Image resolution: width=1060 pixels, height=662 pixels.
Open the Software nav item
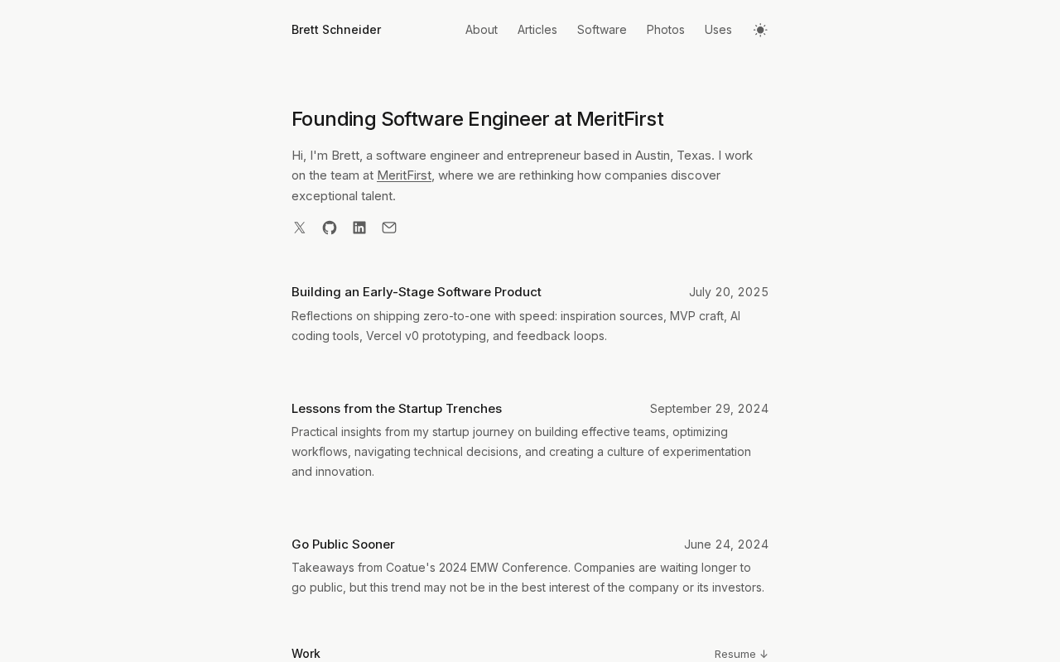(x=602, y=30)
